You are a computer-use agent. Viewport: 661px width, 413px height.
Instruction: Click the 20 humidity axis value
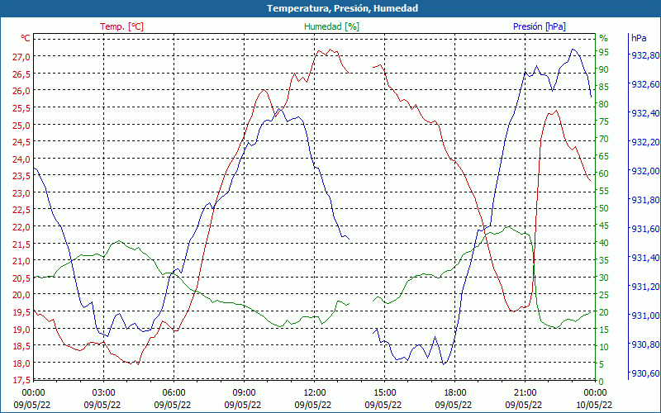click(x=604, y=312)
